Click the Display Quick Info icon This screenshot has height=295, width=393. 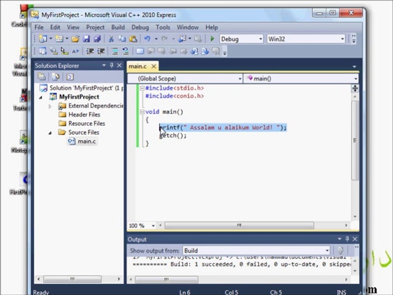coord(64,51)
